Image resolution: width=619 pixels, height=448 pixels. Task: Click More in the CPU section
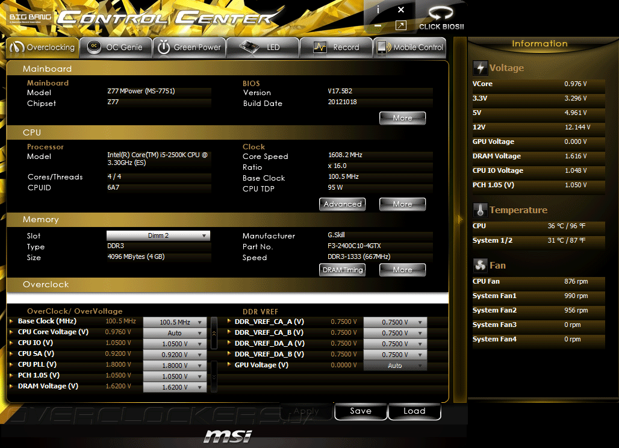402,204
